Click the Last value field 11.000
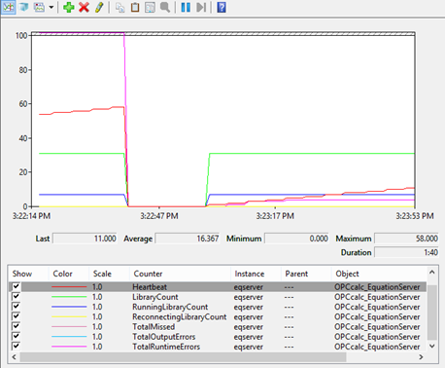Viewport: 445px width, 368px height. (85, 239)
